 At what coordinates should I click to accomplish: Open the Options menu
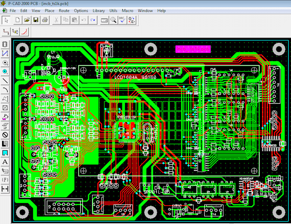click(x=81, y=11)
